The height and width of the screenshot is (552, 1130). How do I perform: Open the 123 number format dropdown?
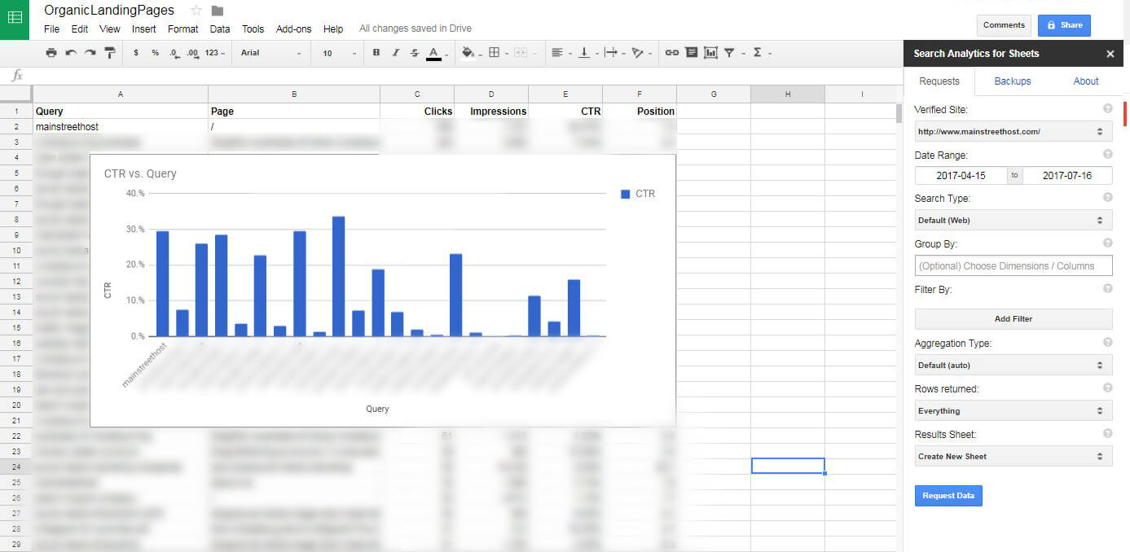pos(216,53)
